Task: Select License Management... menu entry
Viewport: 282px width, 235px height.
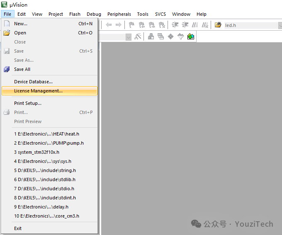Action: [50, 91]
